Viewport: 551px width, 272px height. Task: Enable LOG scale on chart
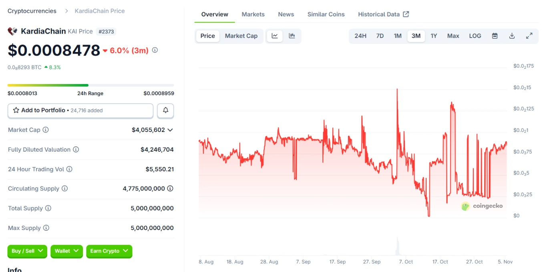click(475, 36)
